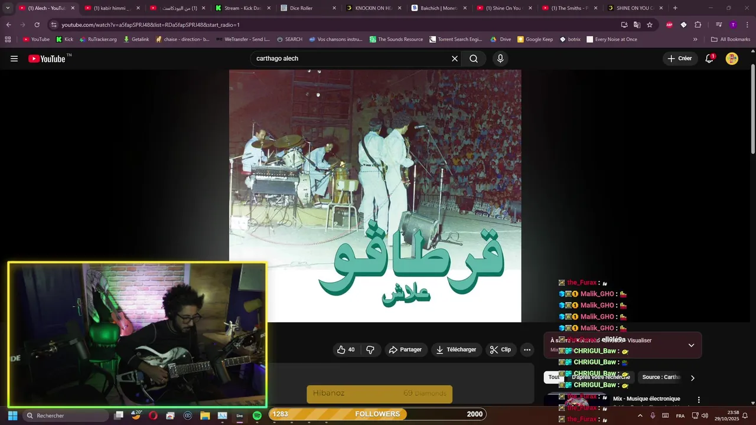Open File Explorer from the taskbar
This screenshot has width=756, height=425.
click(205, 416)
